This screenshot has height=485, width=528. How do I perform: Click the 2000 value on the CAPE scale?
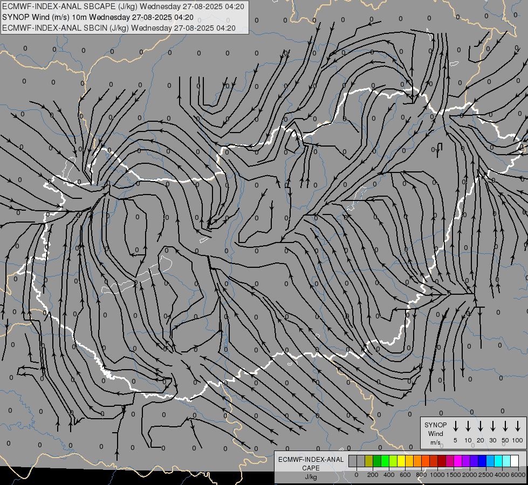(469, 475)
